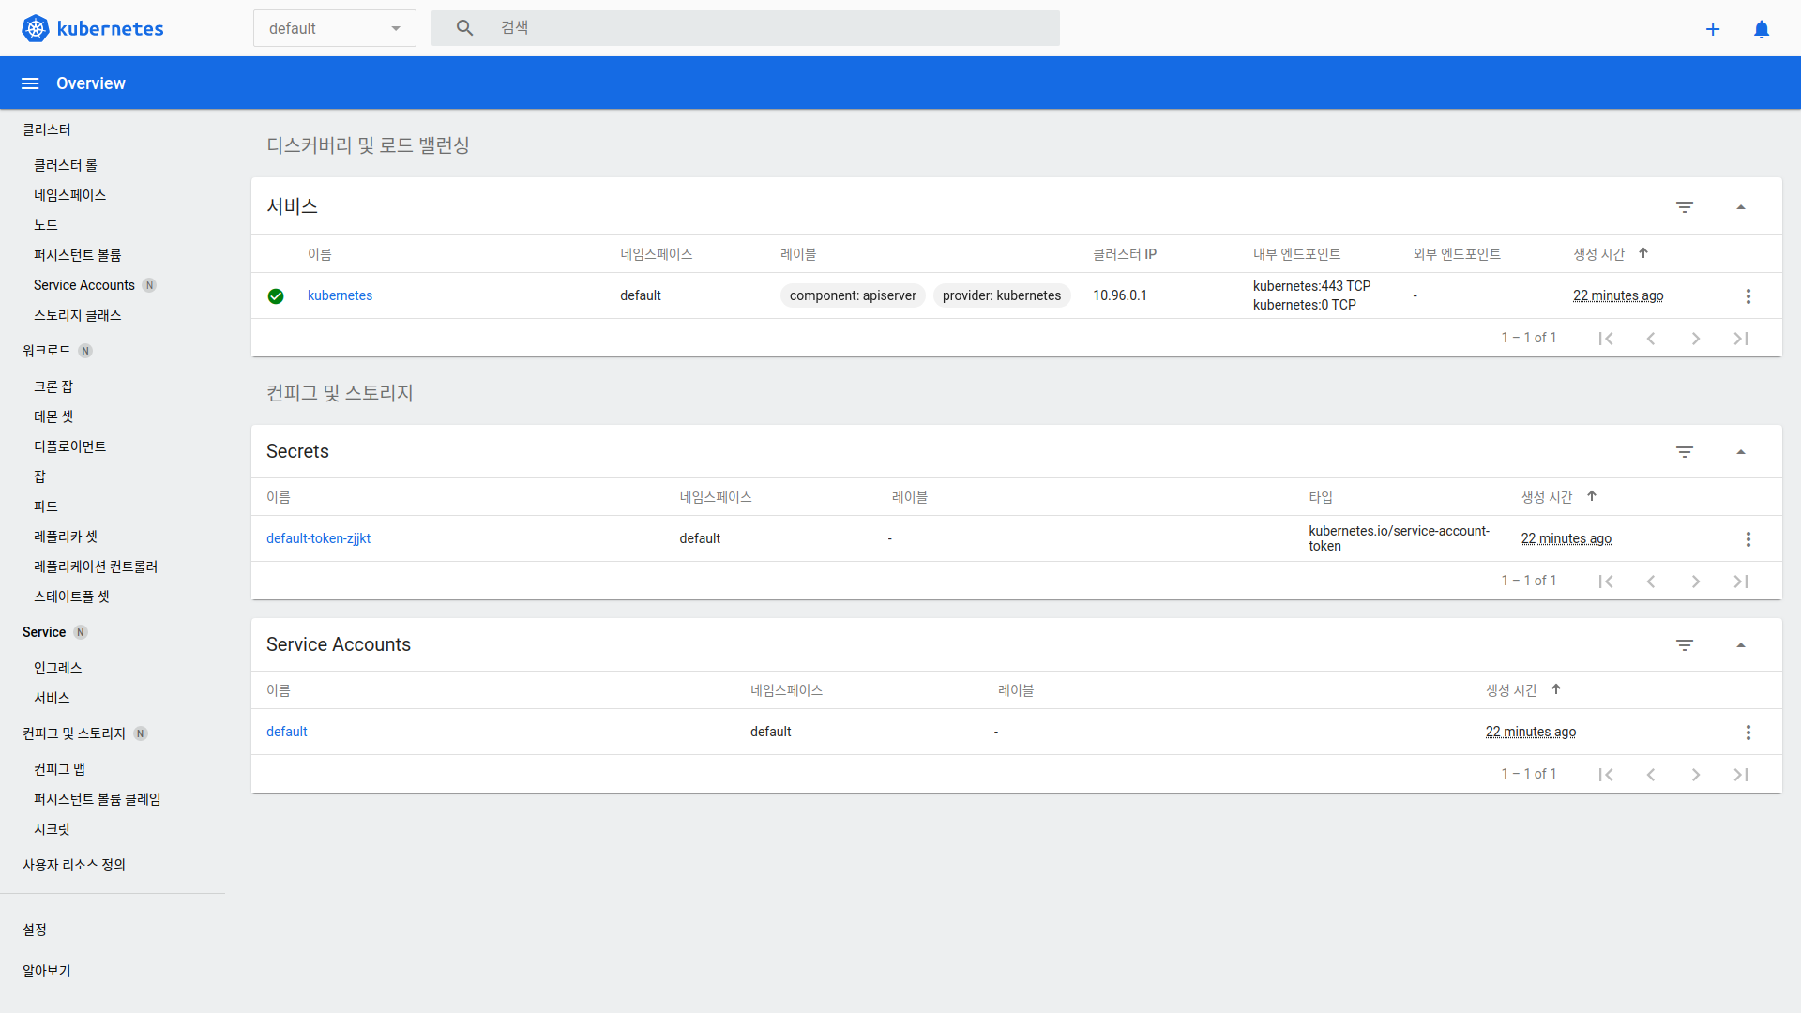The height and width of the screenshot is (1013, 1801).
Task: Select 네임스페이스 in the sidebar
Action: click(x=70, y=195)
